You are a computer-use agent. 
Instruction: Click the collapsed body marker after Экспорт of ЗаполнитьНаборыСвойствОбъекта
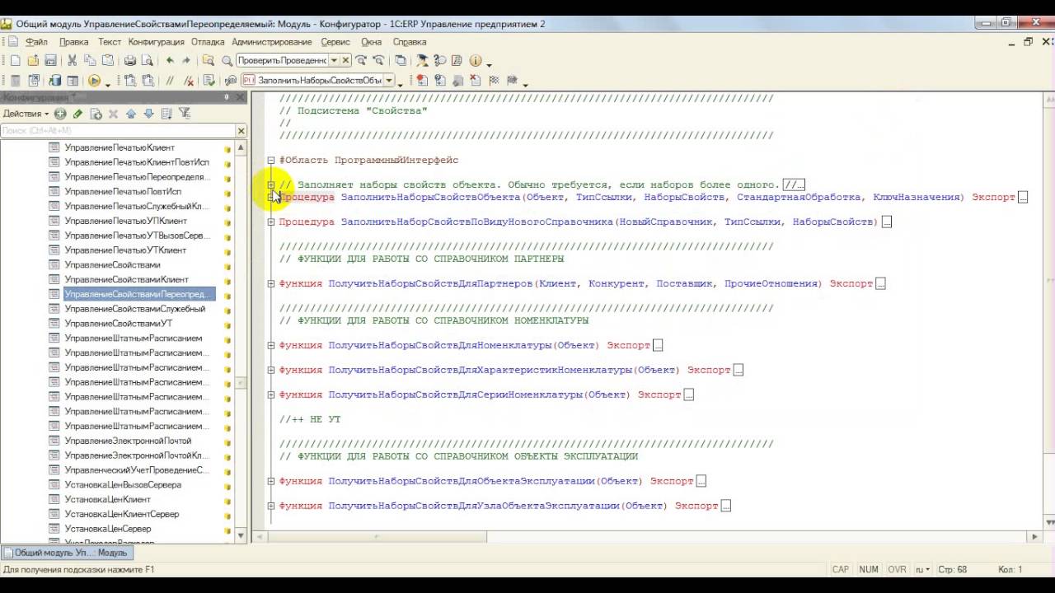click(1023, 198)
